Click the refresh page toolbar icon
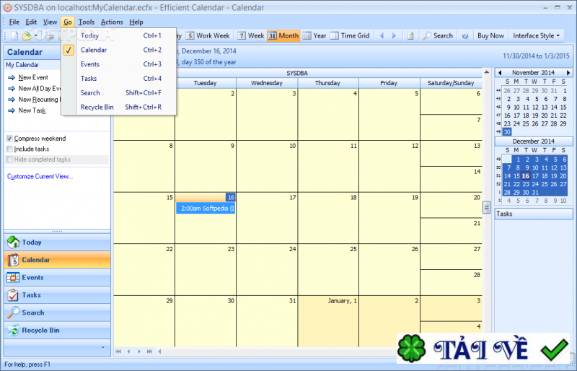This screenshot has height=371, width=577. pos(410,36)
